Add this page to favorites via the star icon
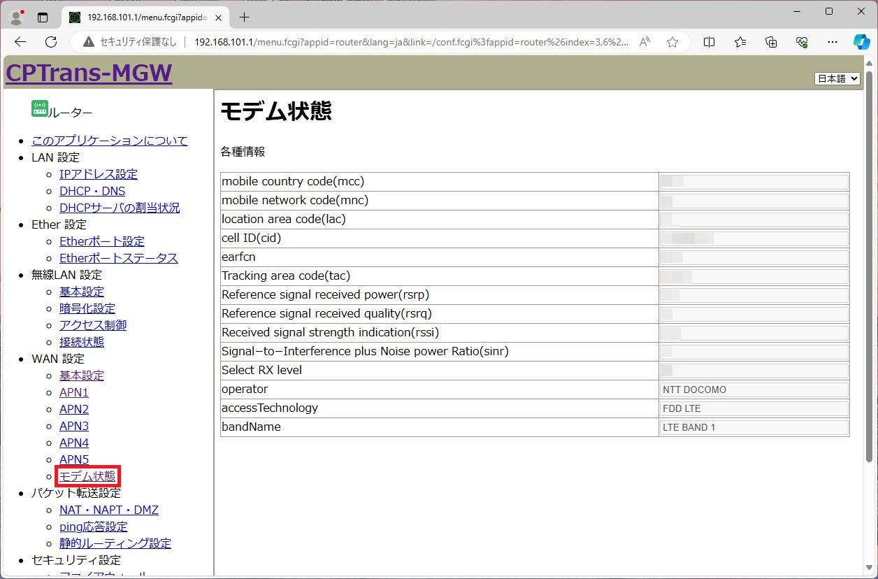 coord(672,42)
